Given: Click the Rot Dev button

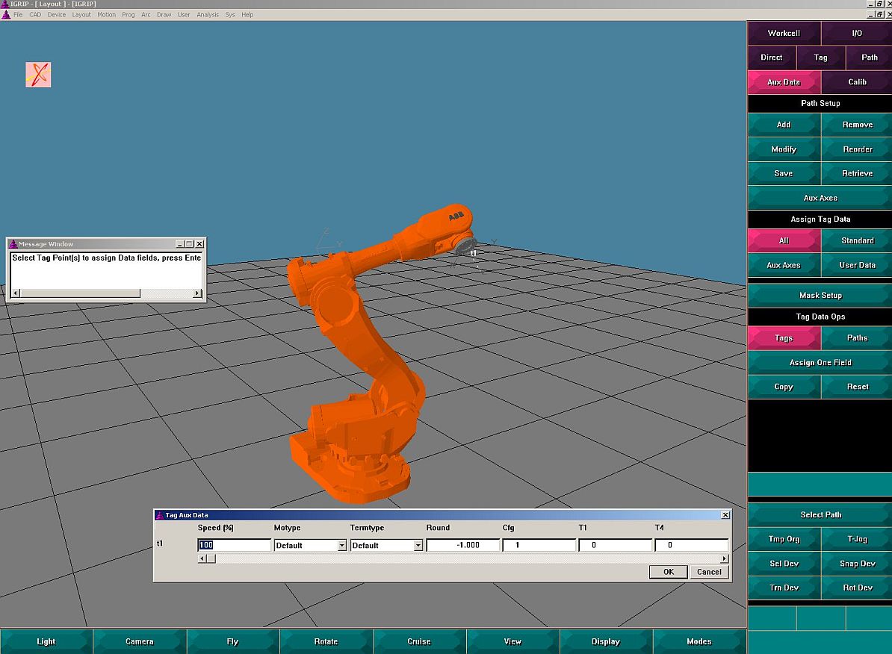Looking at the screenshot, I should tap(857, 588).
